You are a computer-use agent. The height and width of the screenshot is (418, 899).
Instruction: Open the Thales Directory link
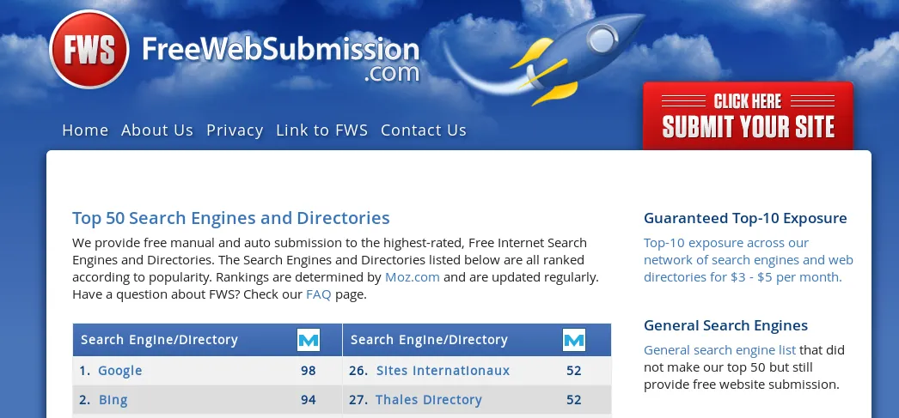click(428, 400)
